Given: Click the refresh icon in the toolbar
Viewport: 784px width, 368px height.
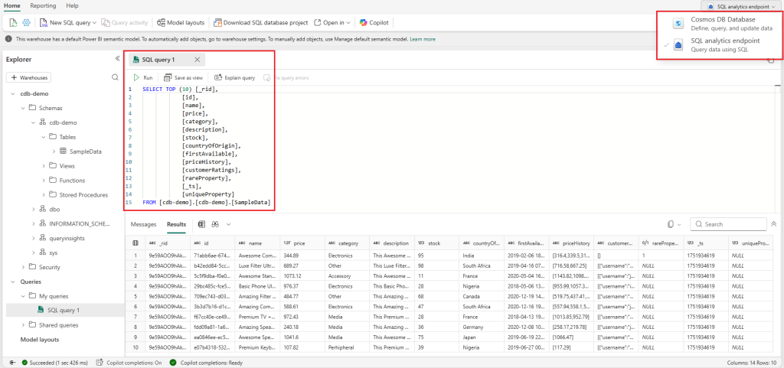Looking at the screenshot, I should tap(14, 22).
